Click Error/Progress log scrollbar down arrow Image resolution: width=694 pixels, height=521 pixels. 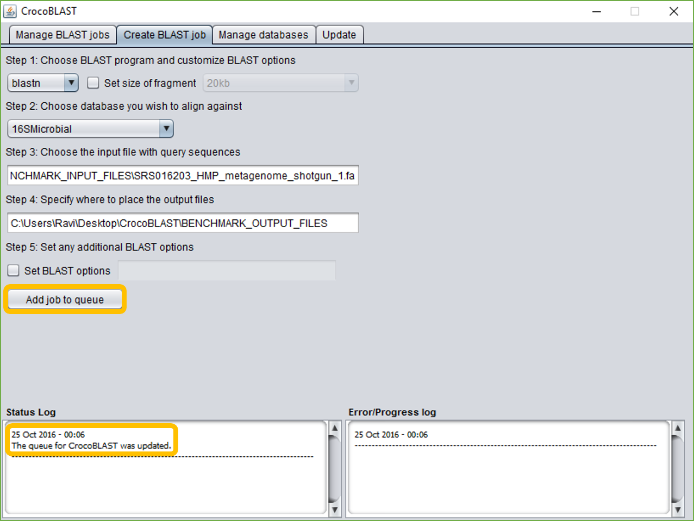click(x=678, y=510)
